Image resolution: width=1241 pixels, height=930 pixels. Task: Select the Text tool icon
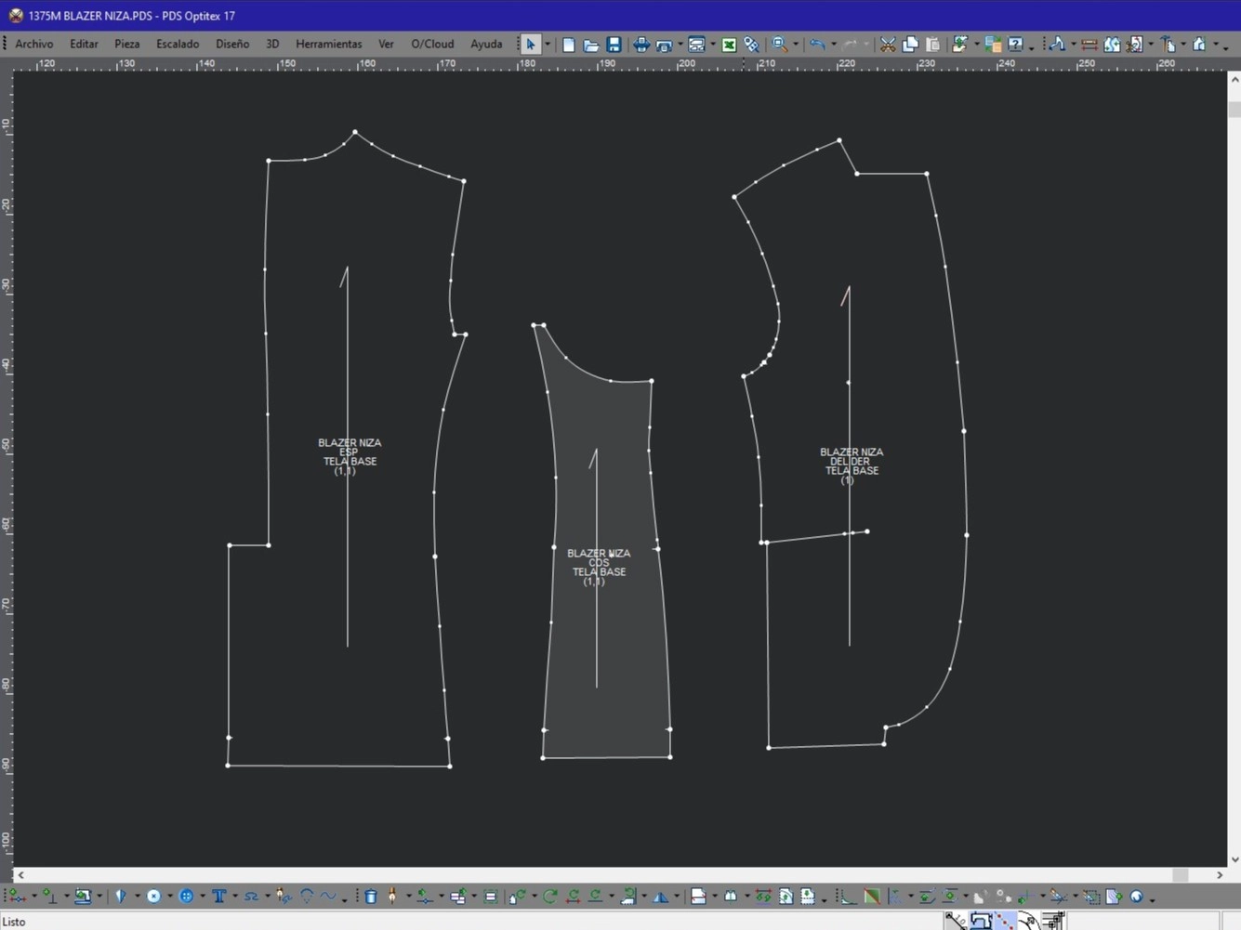pos(219,897)
